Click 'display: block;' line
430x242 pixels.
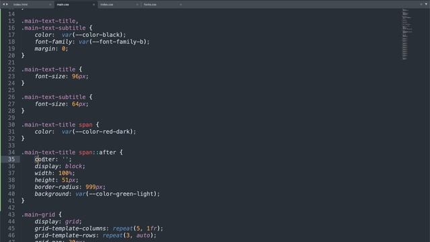click(x=60, y=166)
